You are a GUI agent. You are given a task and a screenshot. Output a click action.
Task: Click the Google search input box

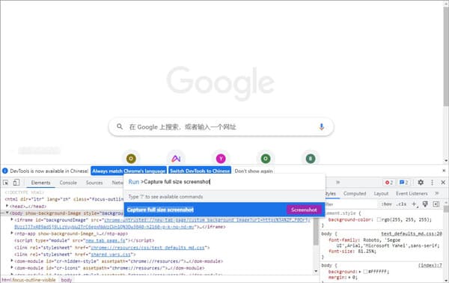[x=221, y=127]
